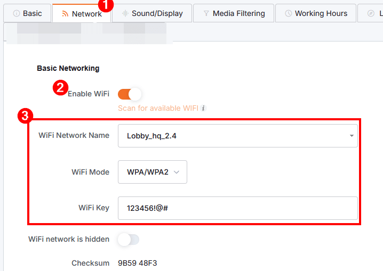
Task: Disable the Enable WiFi switch
Action: [x=130, y=94]
